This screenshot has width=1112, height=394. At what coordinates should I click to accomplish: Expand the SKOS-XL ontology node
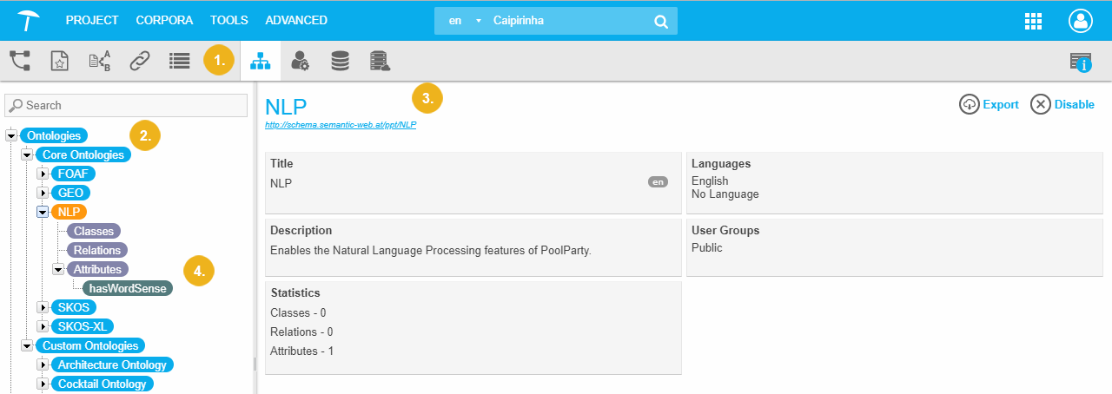(x=42, y=326)
